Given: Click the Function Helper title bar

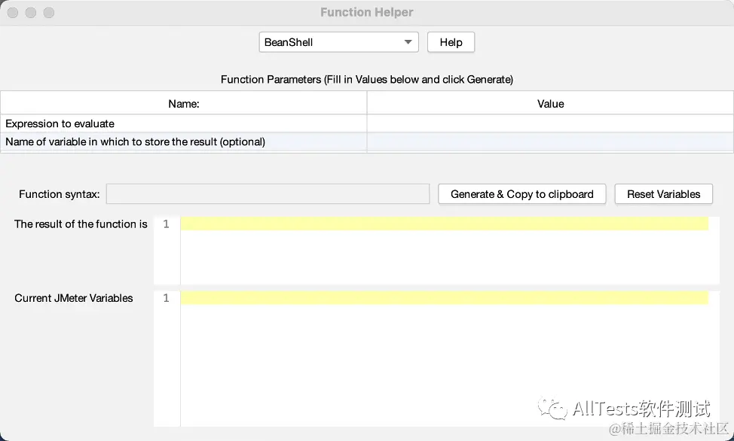Looking at the screenshot, I should [367, 12].
